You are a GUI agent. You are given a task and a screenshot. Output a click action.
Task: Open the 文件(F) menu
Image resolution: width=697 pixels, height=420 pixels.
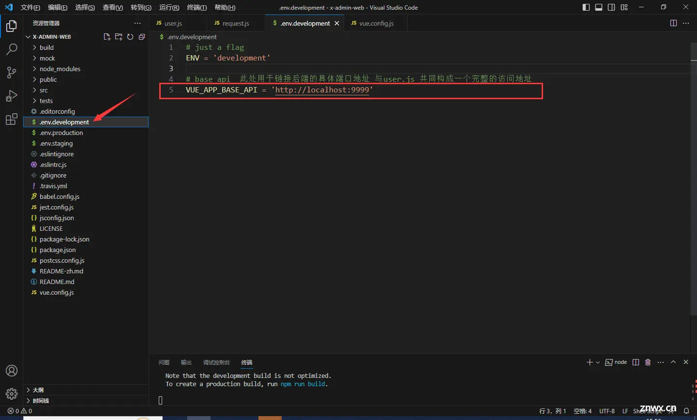30,7
